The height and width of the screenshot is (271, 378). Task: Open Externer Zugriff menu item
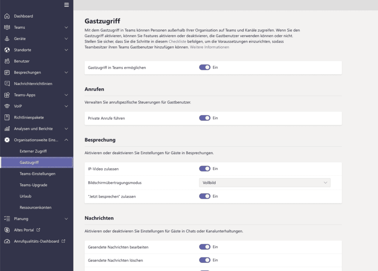pyautogui.click(x=33, y=151)
